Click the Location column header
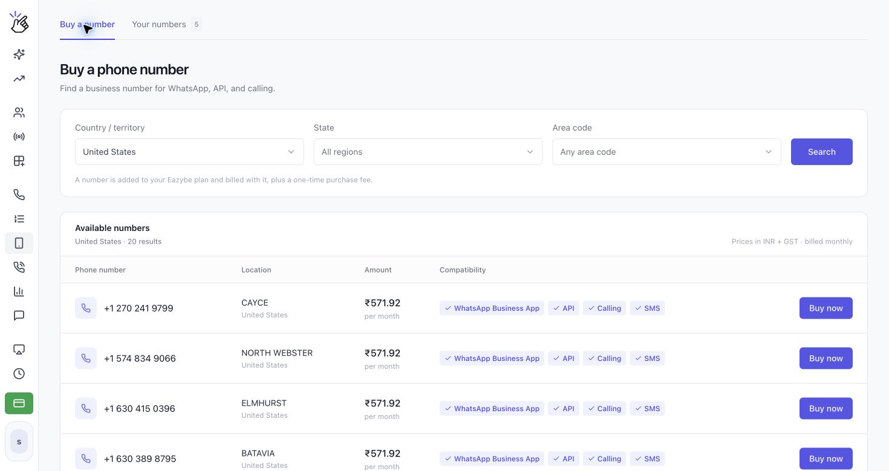The width and height of the screenshot is (889, 471). click(256, 270)
